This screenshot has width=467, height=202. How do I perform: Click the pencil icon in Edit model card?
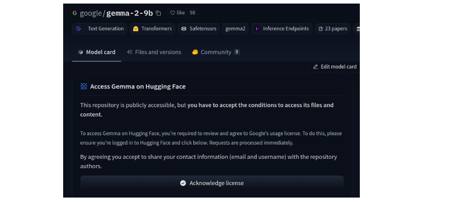coord(316,67)
